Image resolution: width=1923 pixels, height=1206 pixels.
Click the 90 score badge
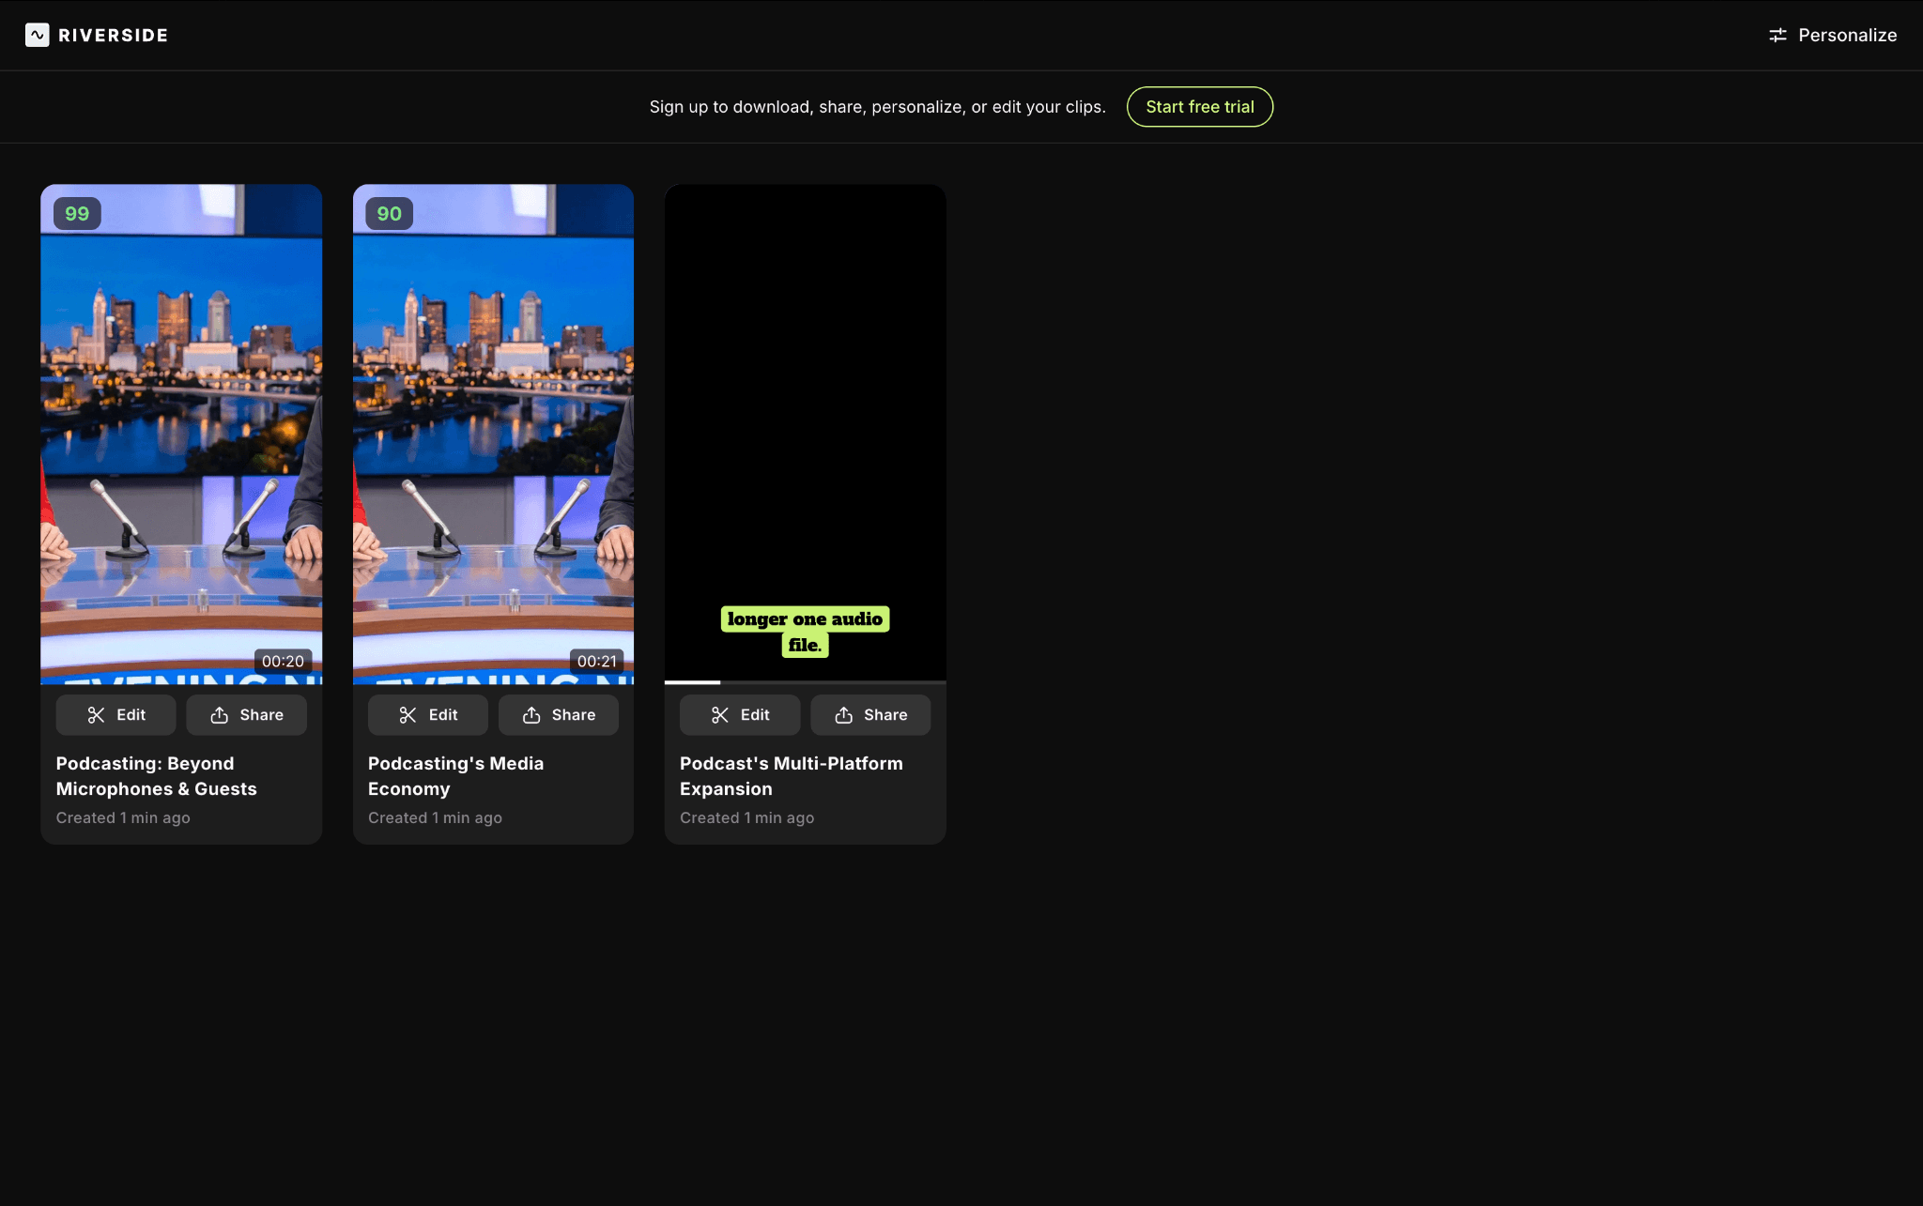coord(389,214)
